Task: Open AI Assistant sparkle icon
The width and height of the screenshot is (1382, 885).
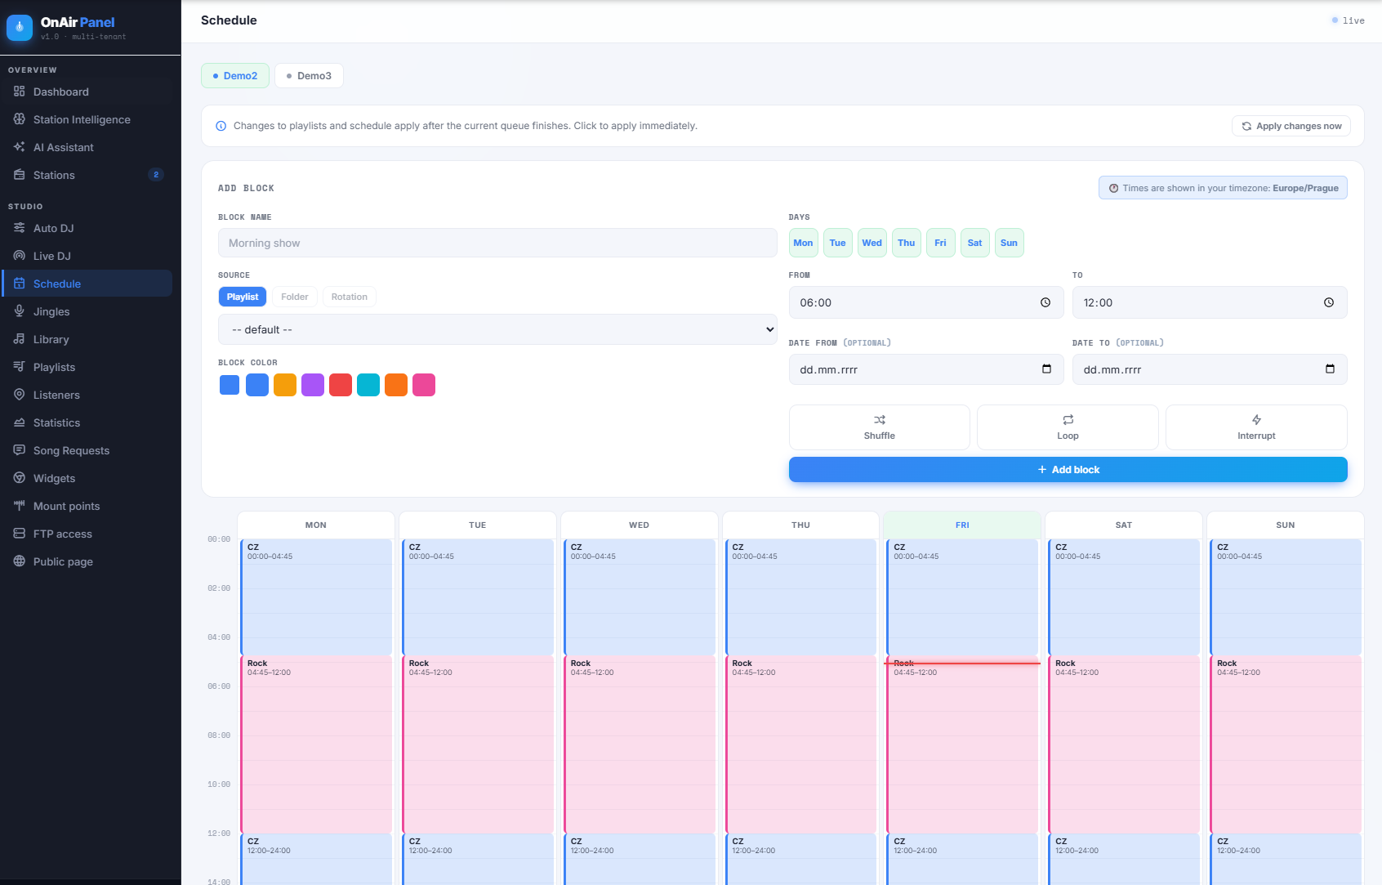Action: 20,147
